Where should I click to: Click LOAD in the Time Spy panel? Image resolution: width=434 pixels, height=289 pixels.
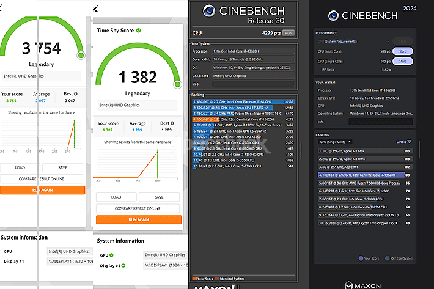click(116, 197)
